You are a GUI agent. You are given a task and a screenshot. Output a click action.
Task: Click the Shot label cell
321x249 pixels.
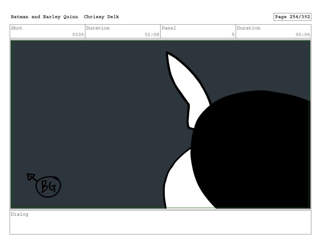pyautogui.click(x=48, y=31)
